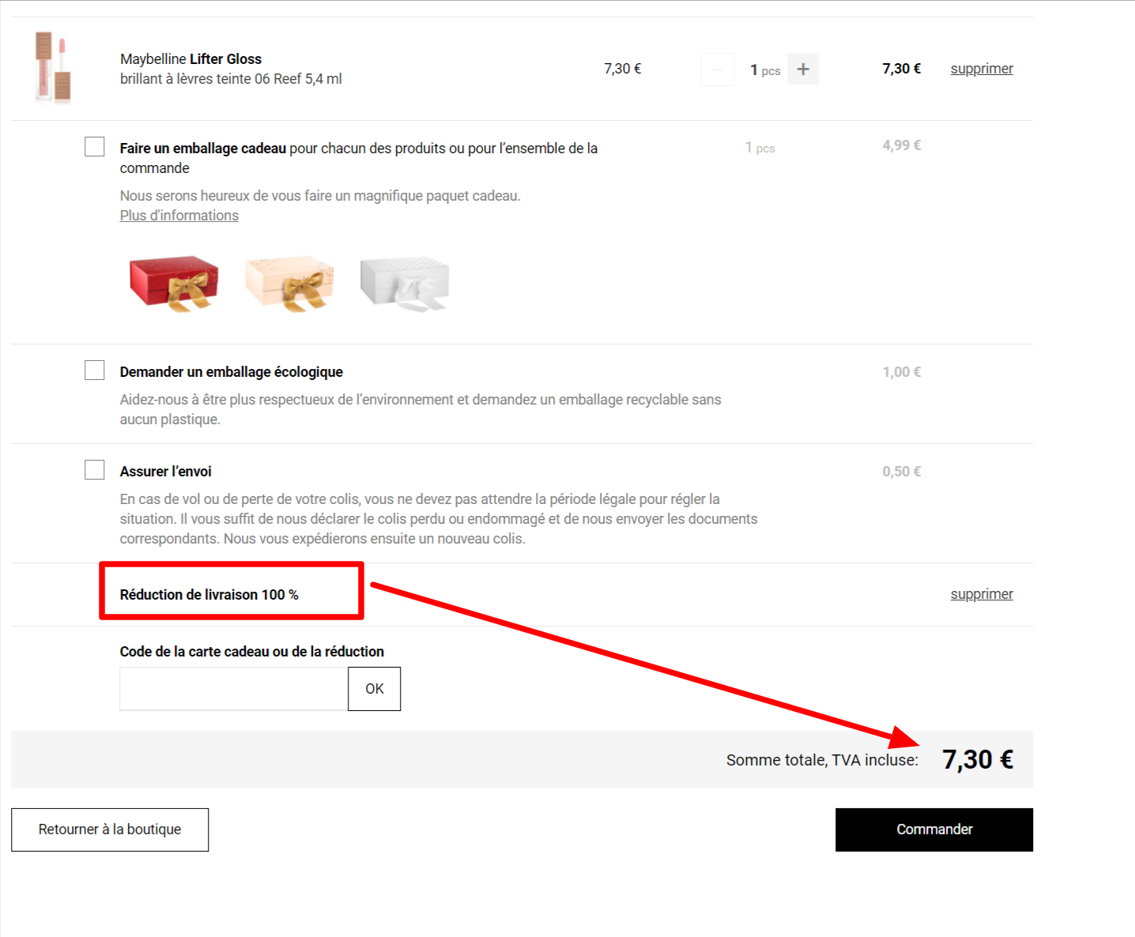Open the Plus d'informations link
1135x937 pixels.
click(179, 216)
